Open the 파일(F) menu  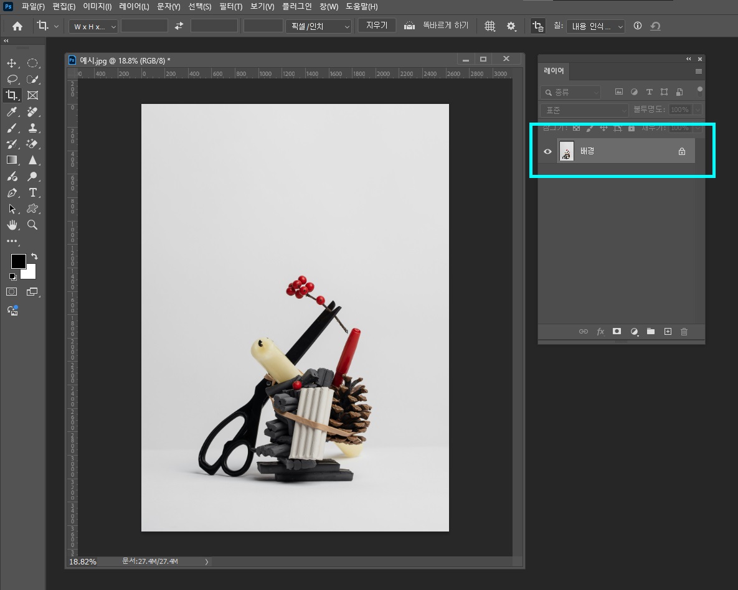pyautogui.click(x=33, y=7)
